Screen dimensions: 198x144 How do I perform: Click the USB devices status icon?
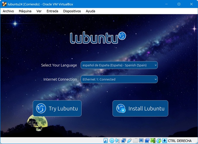pos(129,141)
